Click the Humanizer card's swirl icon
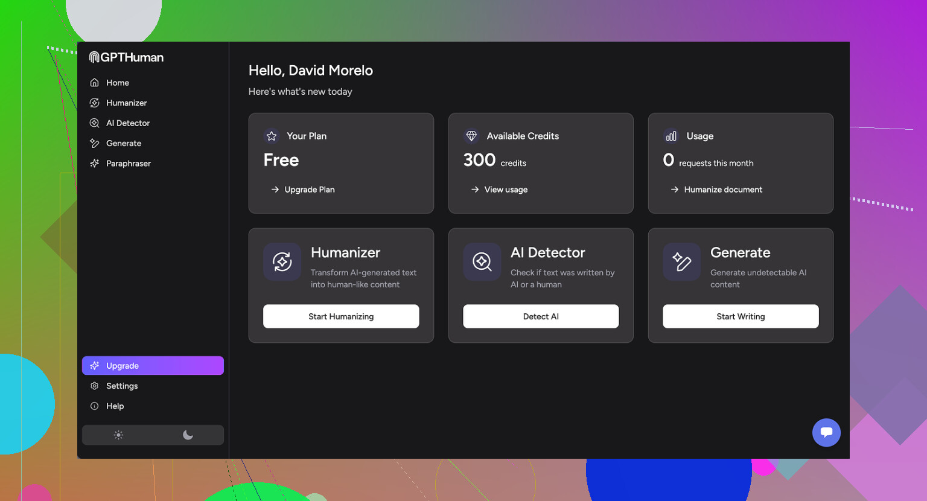The width and height of the screenshot is (927, 501). [282, 262]
